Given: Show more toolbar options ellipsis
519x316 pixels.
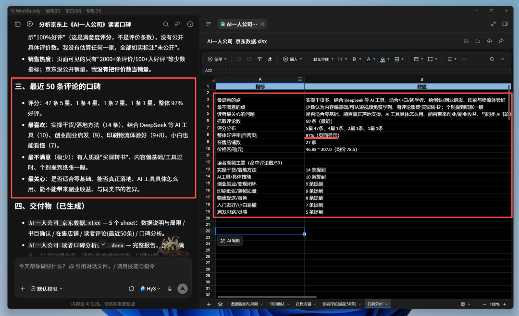Looking at the screenshot, I should [x=464, y=59].
